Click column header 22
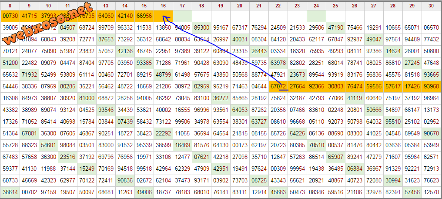Image resolution: width=442 pixels, height=199 pixels. pos(278,6)
